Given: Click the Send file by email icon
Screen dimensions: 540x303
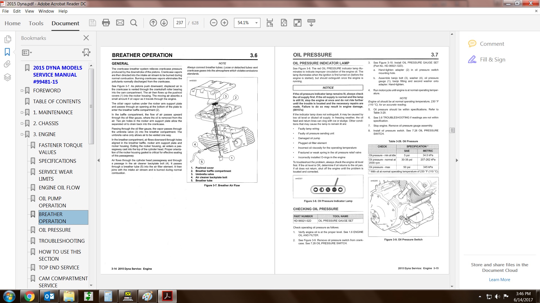Looking at the screenshot, I should point(120,23).
